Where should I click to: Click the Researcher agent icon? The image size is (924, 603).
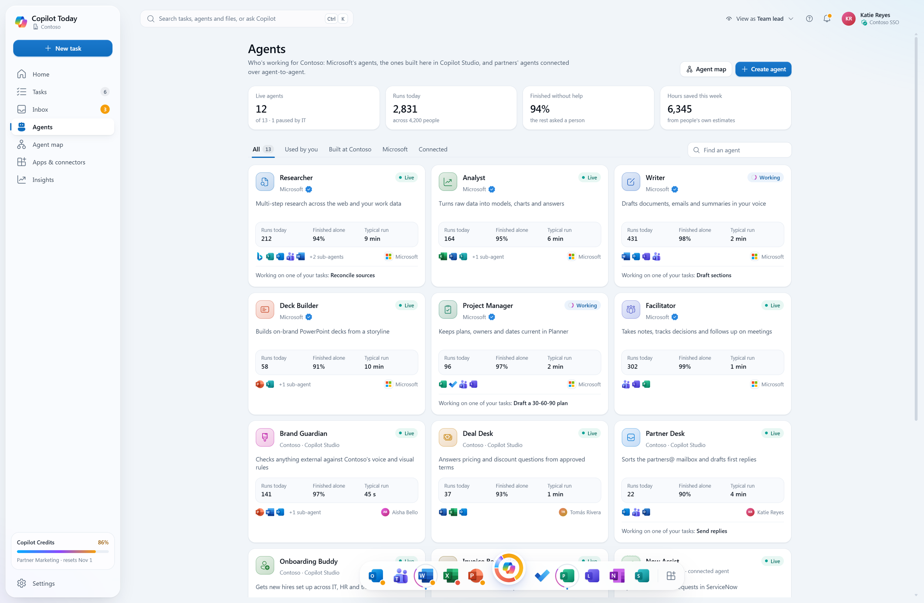(x=265, y=182)
